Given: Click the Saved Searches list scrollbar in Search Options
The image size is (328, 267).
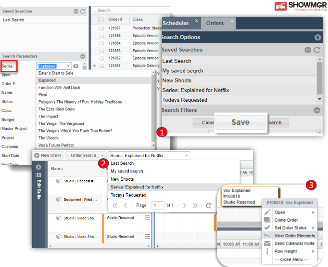Looking at the screenshot, I should (319, 79).
